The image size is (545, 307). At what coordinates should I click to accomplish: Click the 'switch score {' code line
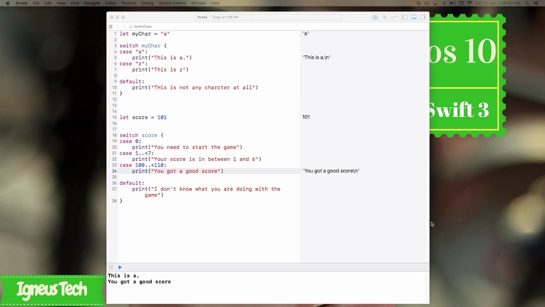click(x=141, y=135)
